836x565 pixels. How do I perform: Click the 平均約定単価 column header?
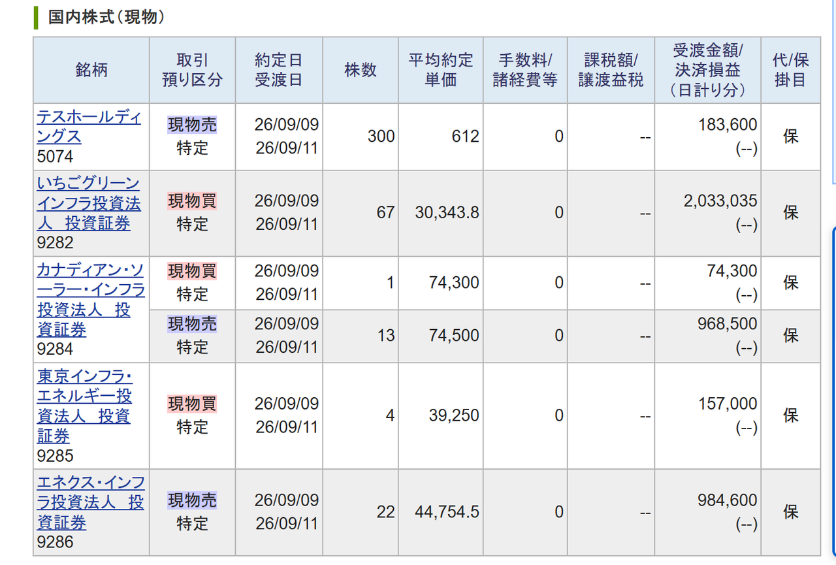click(441, 70)
